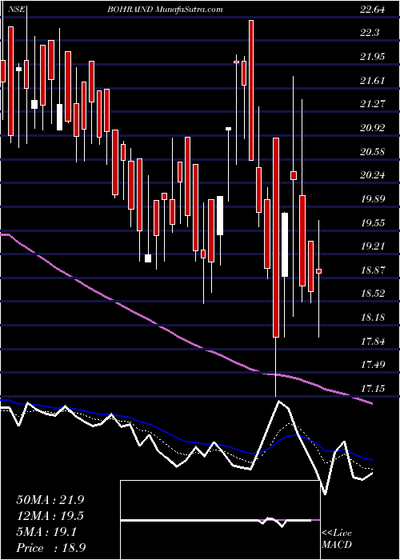
Task: Click the 17.84 price axis label
Action: tap(373, 341)
